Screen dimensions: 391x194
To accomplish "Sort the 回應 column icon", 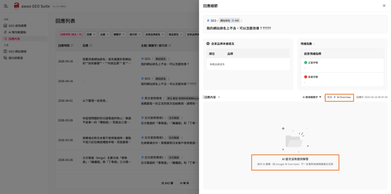I will (91, 45).
